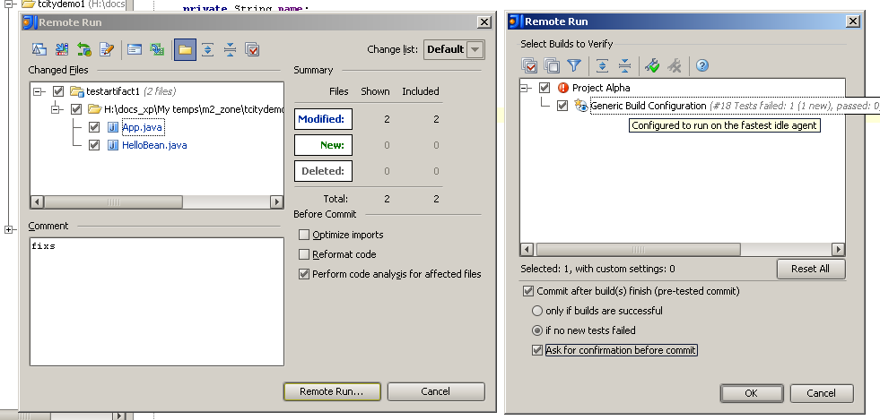Collapse all in Changed Files toolbar
880x420 pixels.
pyautogui.click(x=231, y=50)
